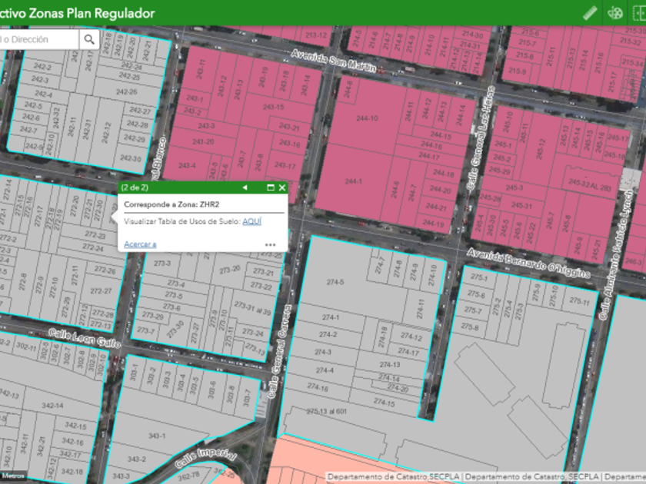Image resolution: width=646 pixels, height=484 pixels.
Task: Click parcel 244-1 on the map
Action: coord(353,181)
